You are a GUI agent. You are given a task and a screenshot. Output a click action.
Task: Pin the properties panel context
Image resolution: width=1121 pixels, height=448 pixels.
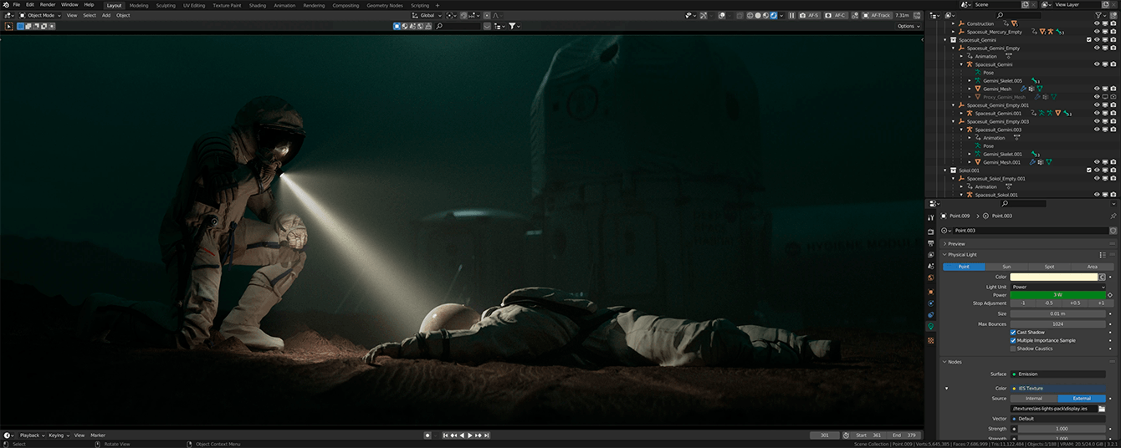point(1113,216)
